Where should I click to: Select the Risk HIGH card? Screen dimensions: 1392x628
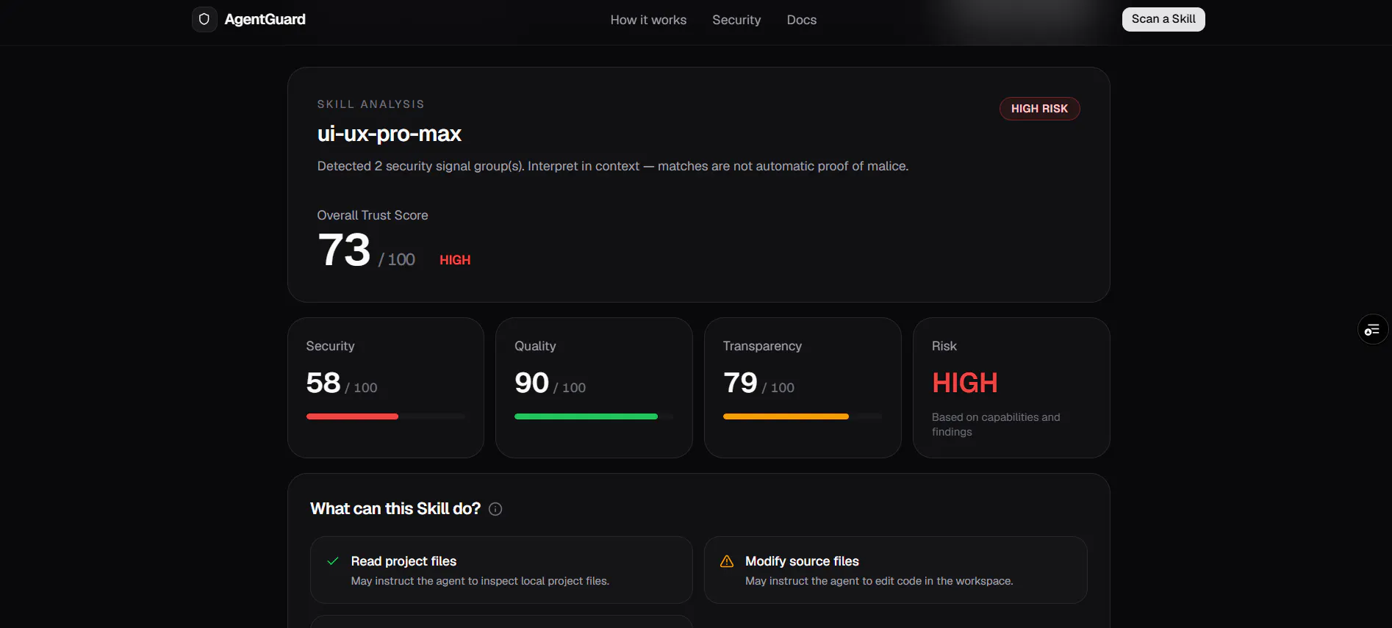[x=1011, y=388]
